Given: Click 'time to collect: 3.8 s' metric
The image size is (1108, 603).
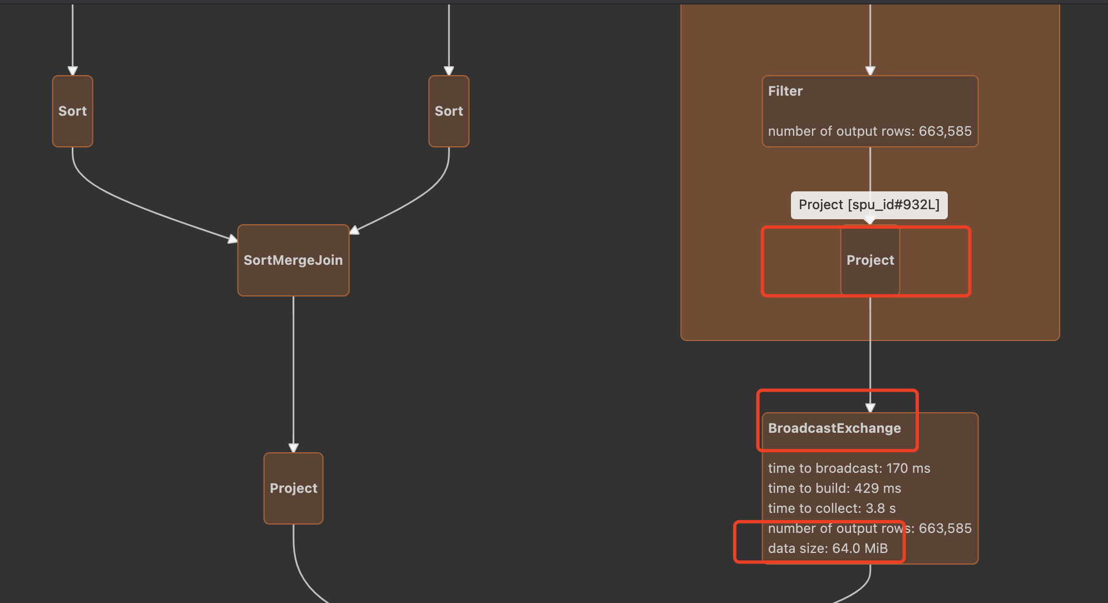Looking at the screenshot, I should (832, 508).
